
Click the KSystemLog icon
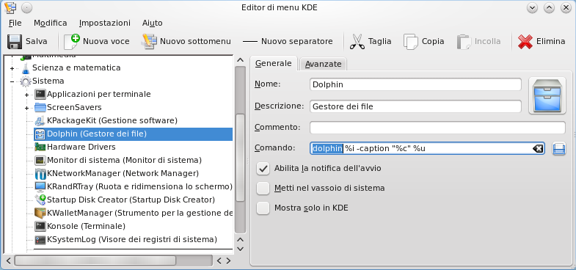[x=40, y=239]
